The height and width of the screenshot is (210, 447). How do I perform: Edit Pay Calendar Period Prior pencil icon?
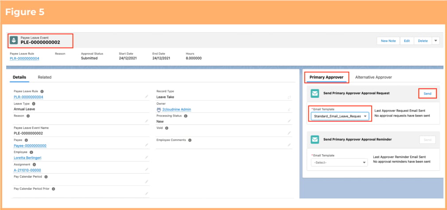pyautogui.click(x=147, y=194)
